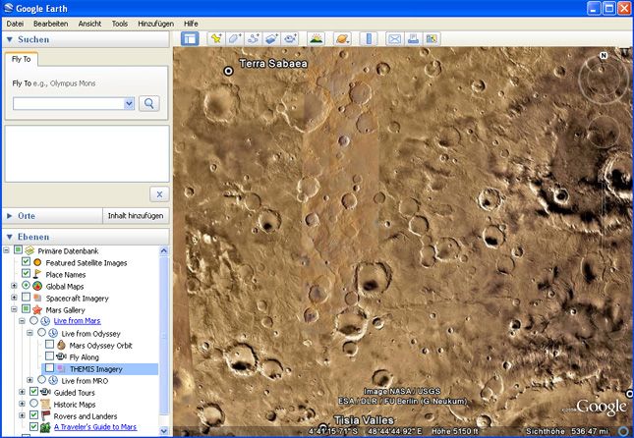Open the Tools menu
This screenshot has height=438, width=634.
120,24
